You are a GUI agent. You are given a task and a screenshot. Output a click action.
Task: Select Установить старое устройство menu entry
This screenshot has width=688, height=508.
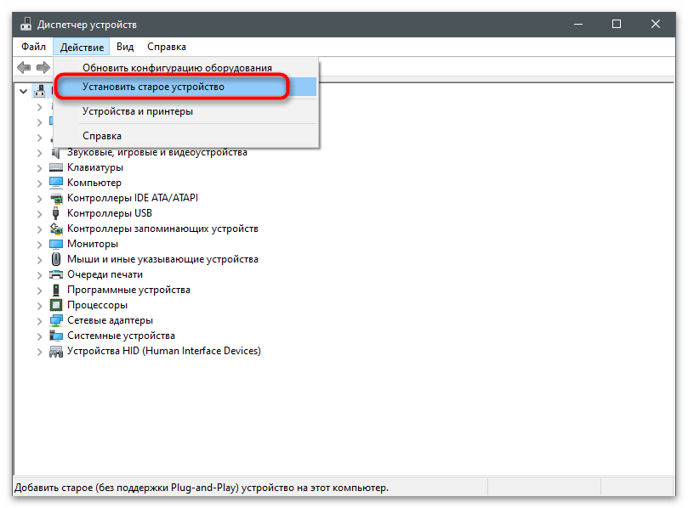pyautogui.click(x=153, y=87)
